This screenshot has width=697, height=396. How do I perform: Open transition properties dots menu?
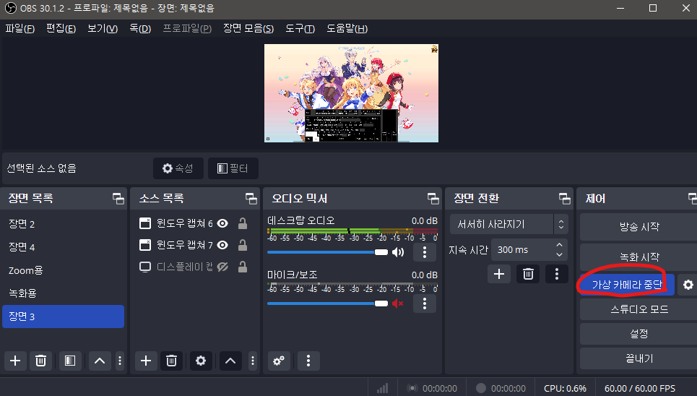(x=557, y=274)
